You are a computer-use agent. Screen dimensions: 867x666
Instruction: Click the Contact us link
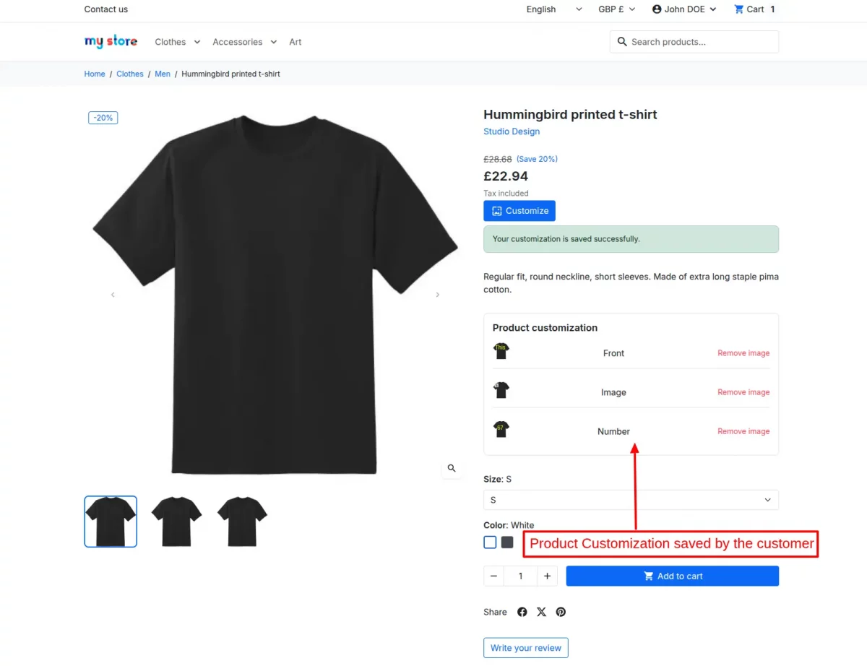[106, 9]
